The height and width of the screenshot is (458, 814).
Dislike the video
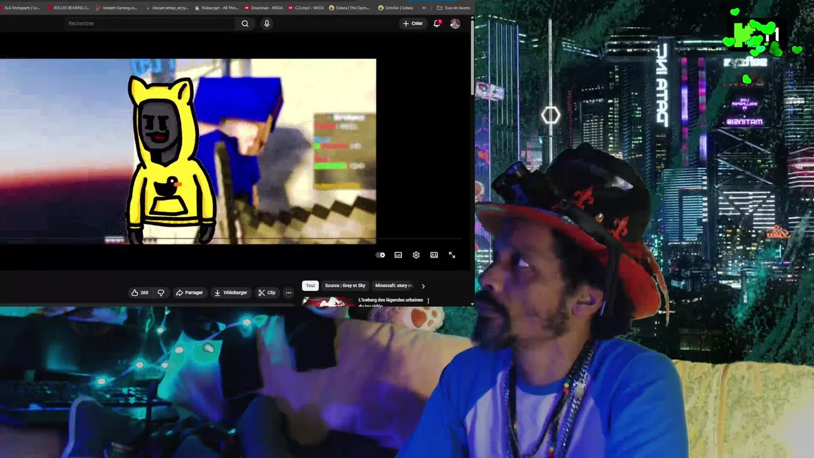pos(160,293)
